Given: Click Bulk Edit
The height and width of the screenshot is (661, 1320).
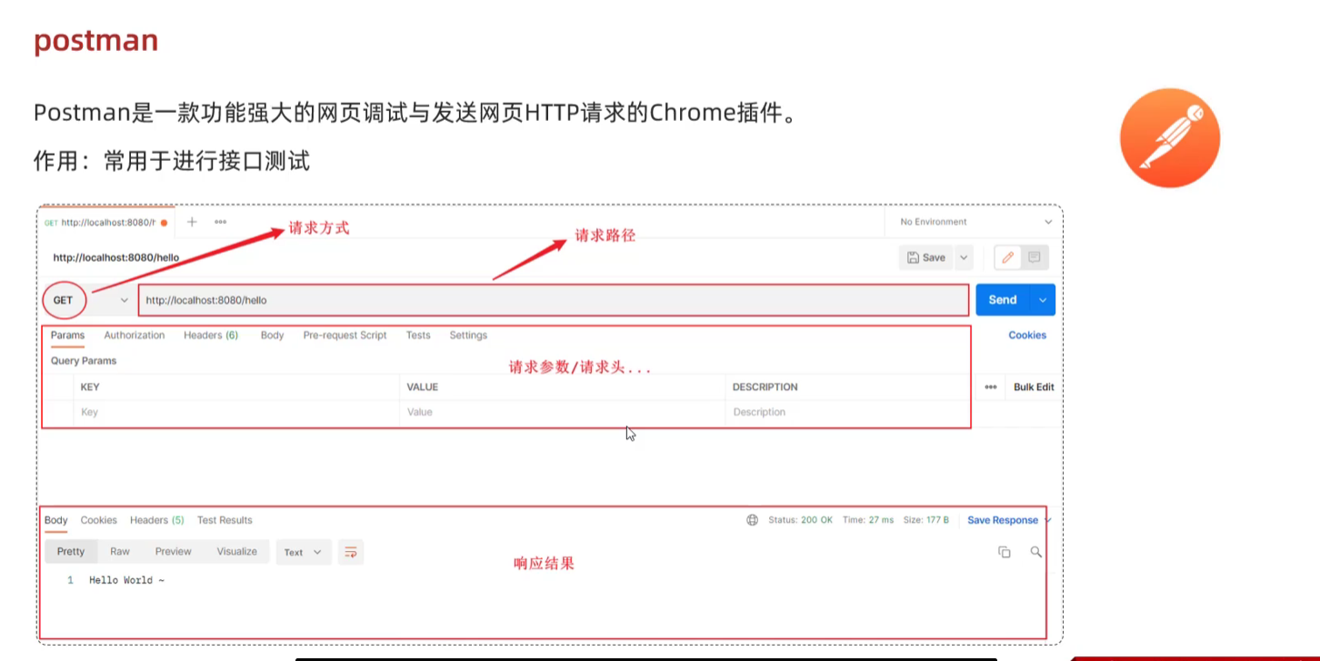Looking at the screenshot, I should coord(1034,387).
